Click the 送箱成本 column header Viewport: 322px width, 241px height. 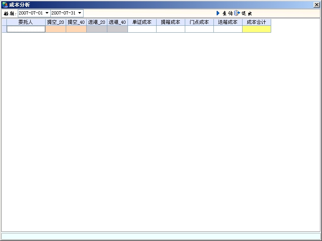pos(228,22)
